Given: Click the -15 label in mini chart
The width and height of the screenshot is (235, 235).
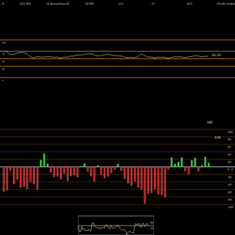Looking at the screenshot, I should (x=151, y=228).
